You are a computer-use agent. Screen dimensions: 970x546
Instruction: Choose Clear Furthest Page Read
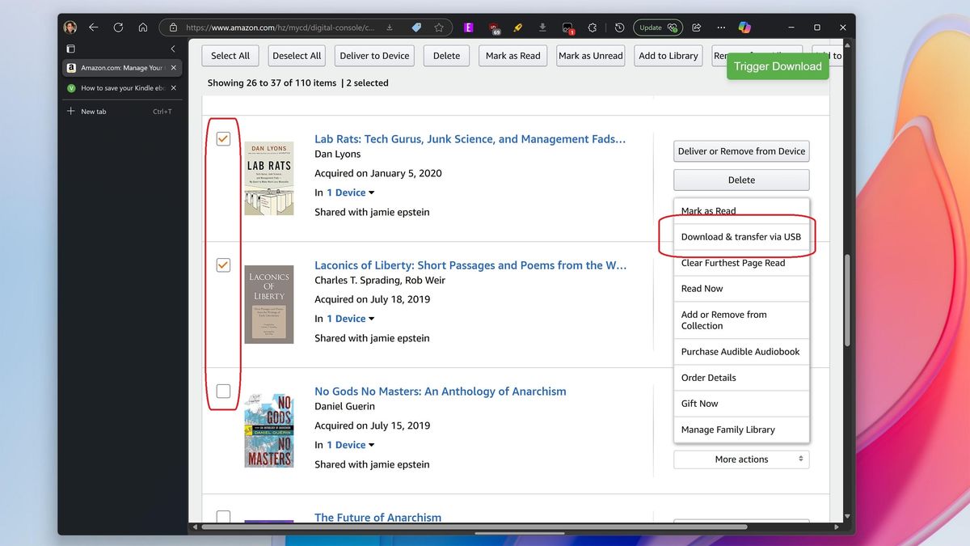tap(741, 263)
